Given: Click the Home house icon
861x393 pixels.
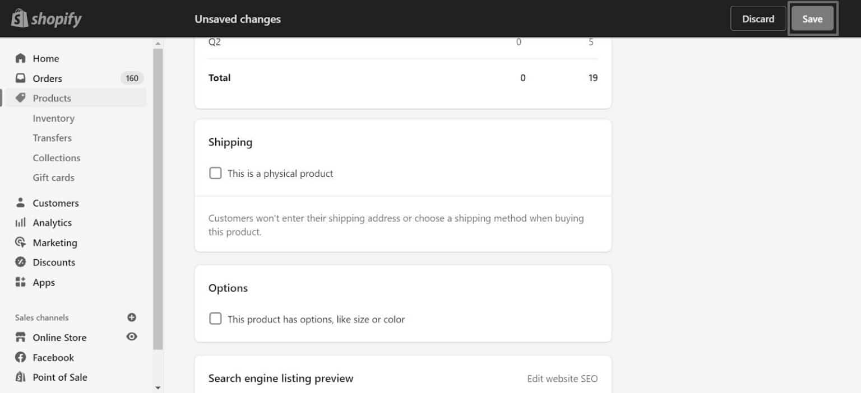Looking at the screenshot, I should [21, 58].
